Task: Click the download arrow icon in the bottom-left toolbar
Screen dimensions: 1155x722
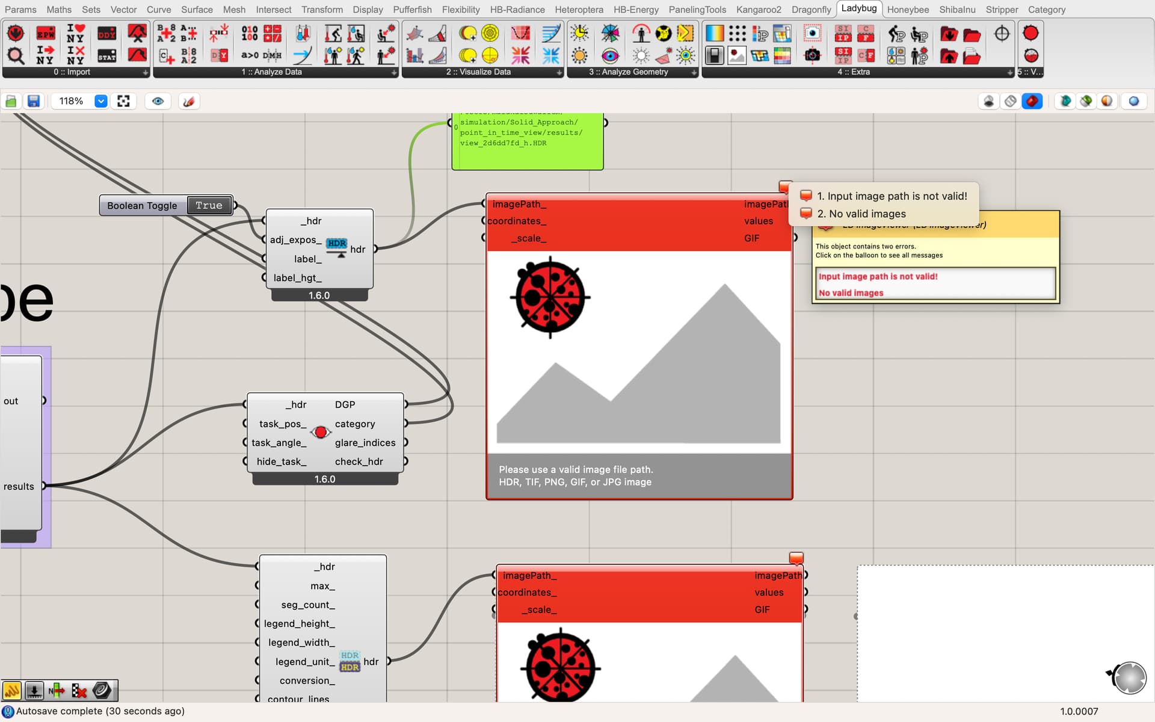Action: (x=34, y=690)
